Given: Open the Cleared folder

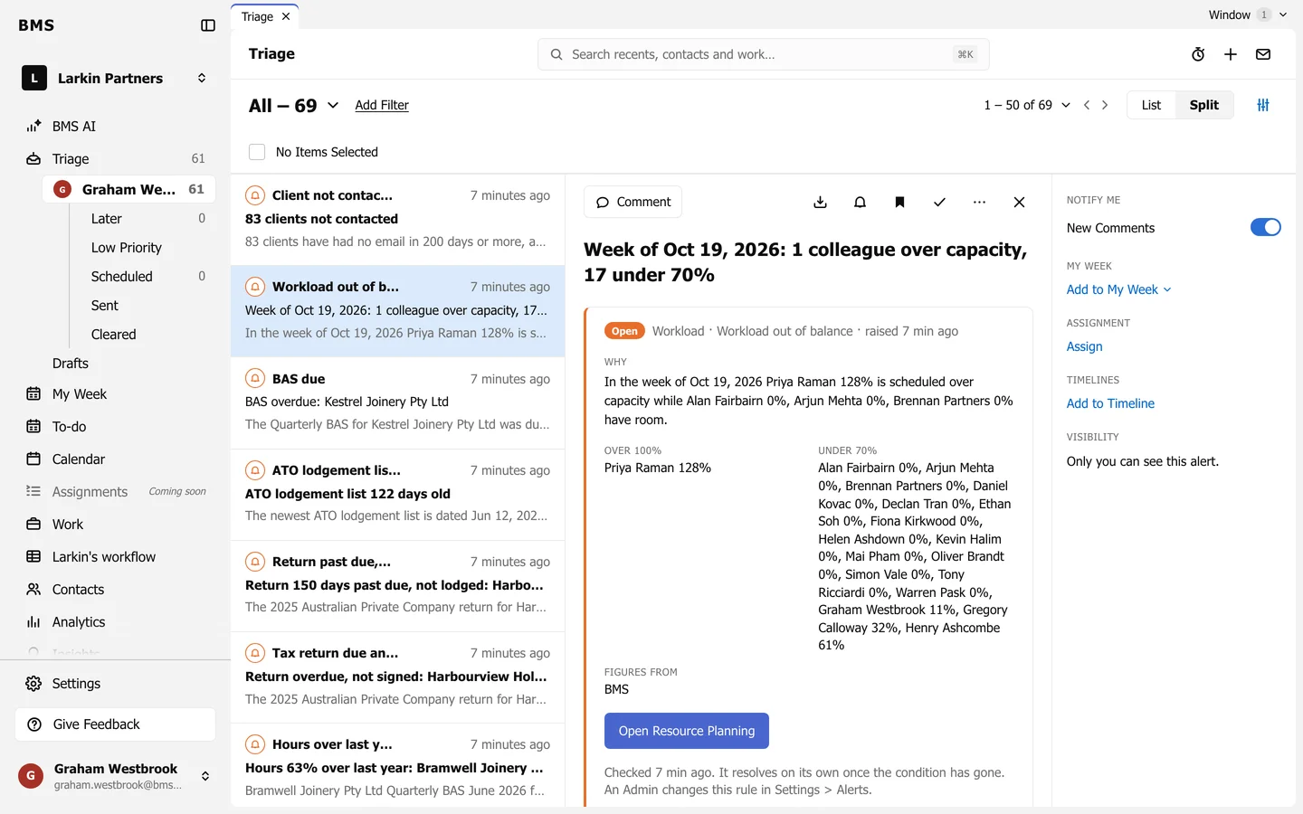Looking at the screenshot, I should [114, 335].
